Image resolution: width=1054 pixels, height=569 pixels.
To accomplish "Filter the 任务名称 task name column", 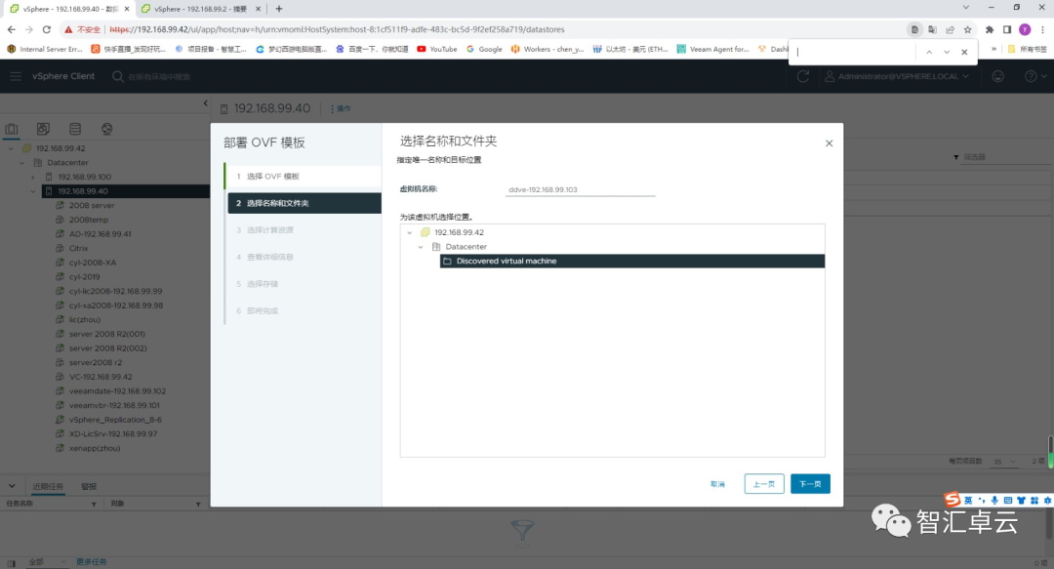I will point(94,504).
